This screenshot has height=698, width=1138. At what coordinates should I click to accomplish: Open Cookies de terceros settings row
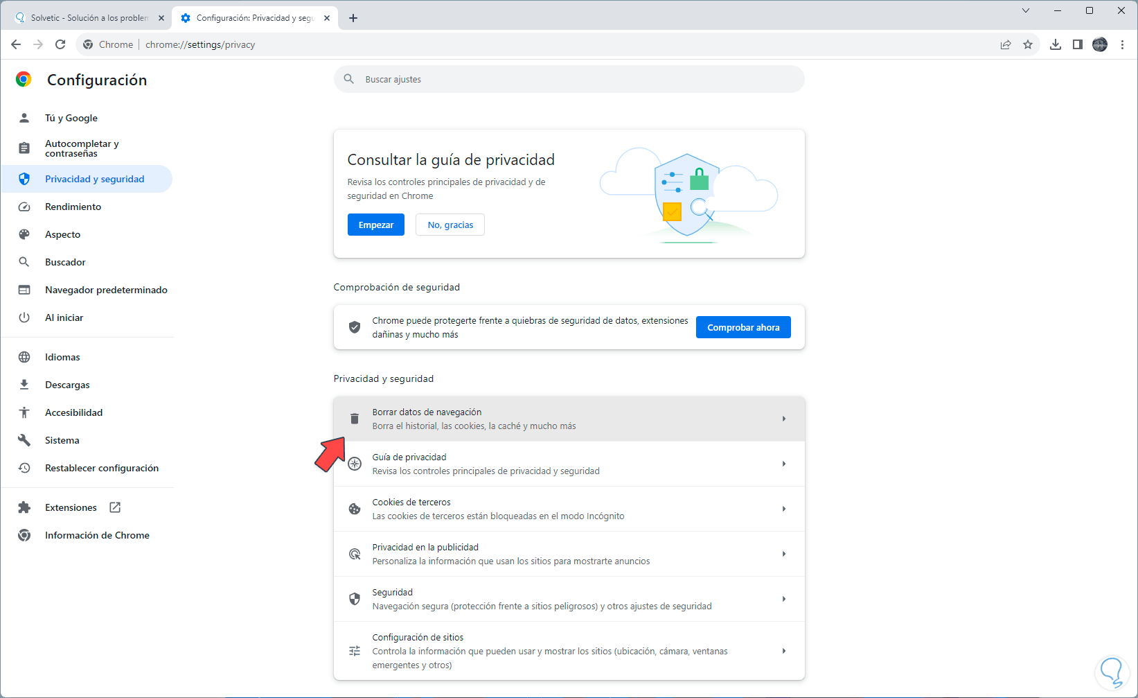[x=569, y=509]
